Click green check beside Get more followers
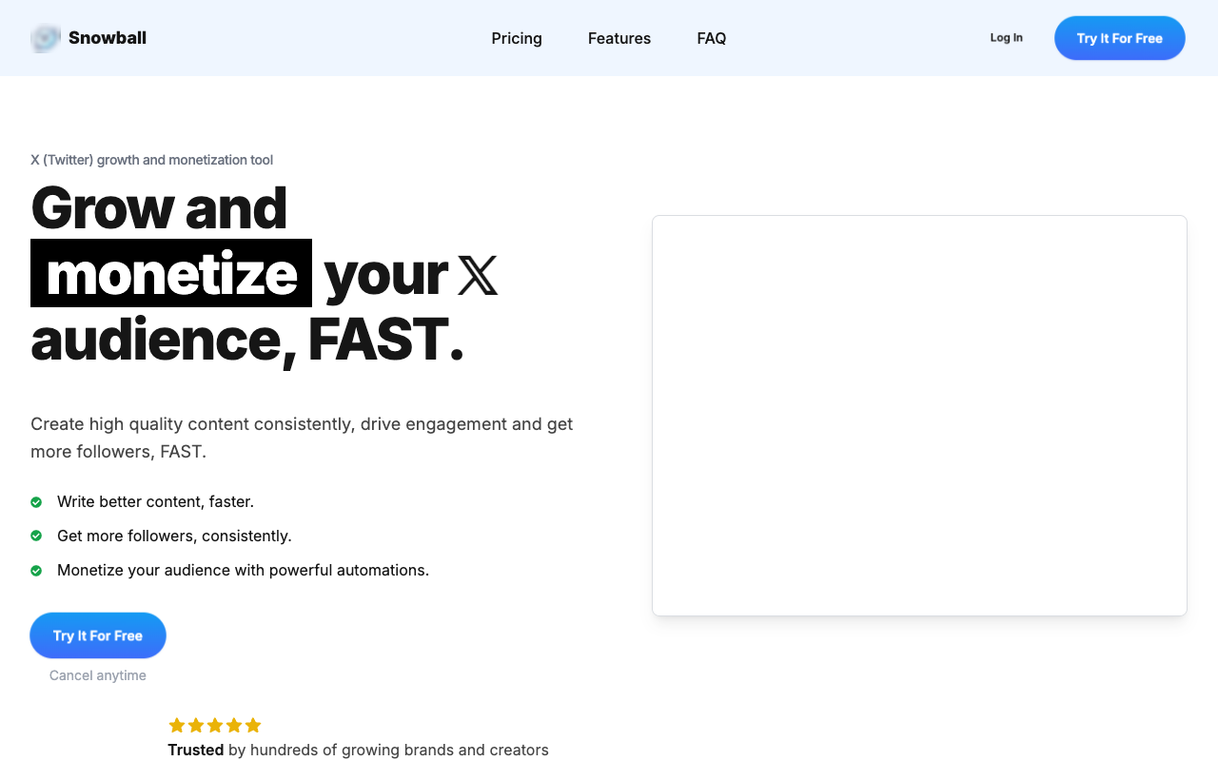 (x=36, y=536)
